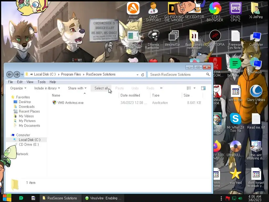The image size is (269, 202).
Task: Open flash games i remember folder
Action: (194, 39)
